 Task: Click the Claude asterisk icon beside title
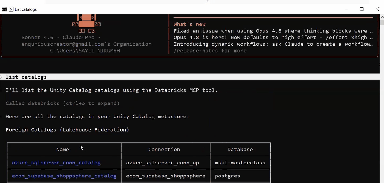[11, 9]
